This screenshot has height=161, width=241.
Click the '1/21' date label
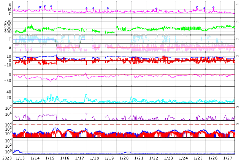tap(139, 158)
